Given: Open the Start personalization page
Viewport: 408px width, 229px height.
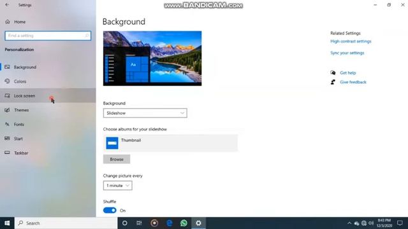Looking at the screenshot, I should click(48, 139).
